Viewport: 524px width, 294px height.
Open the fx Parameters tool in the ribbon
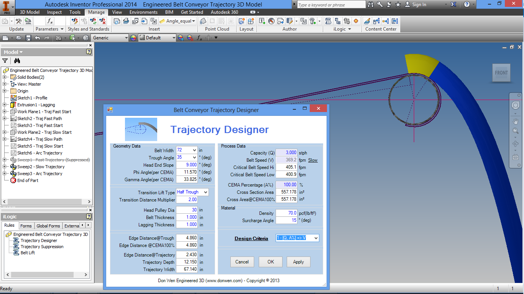pos(50,21)
